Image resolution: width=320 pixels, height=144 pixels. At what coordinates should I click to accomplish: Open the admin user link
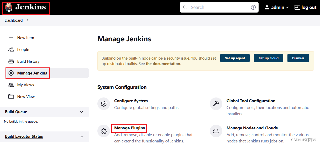277,7
